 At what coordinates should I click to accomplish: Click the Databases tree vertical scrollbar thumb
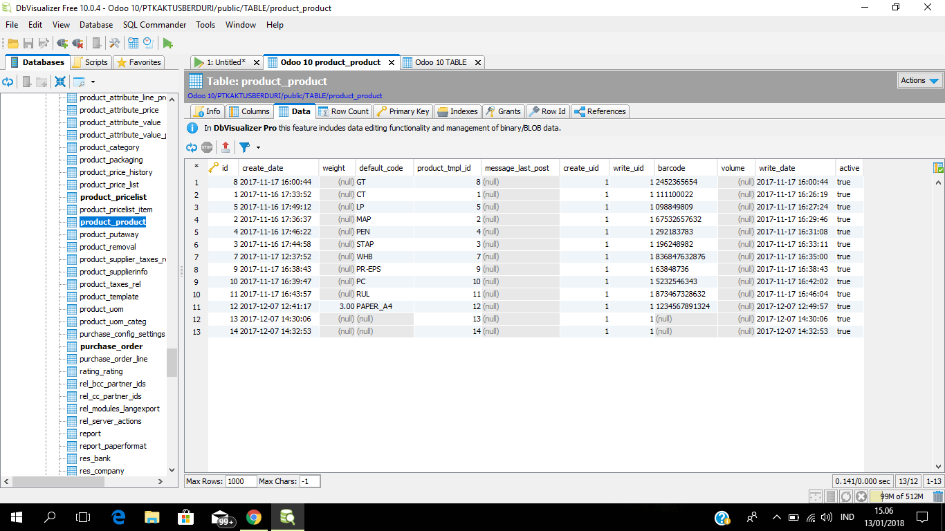point(172,362)
